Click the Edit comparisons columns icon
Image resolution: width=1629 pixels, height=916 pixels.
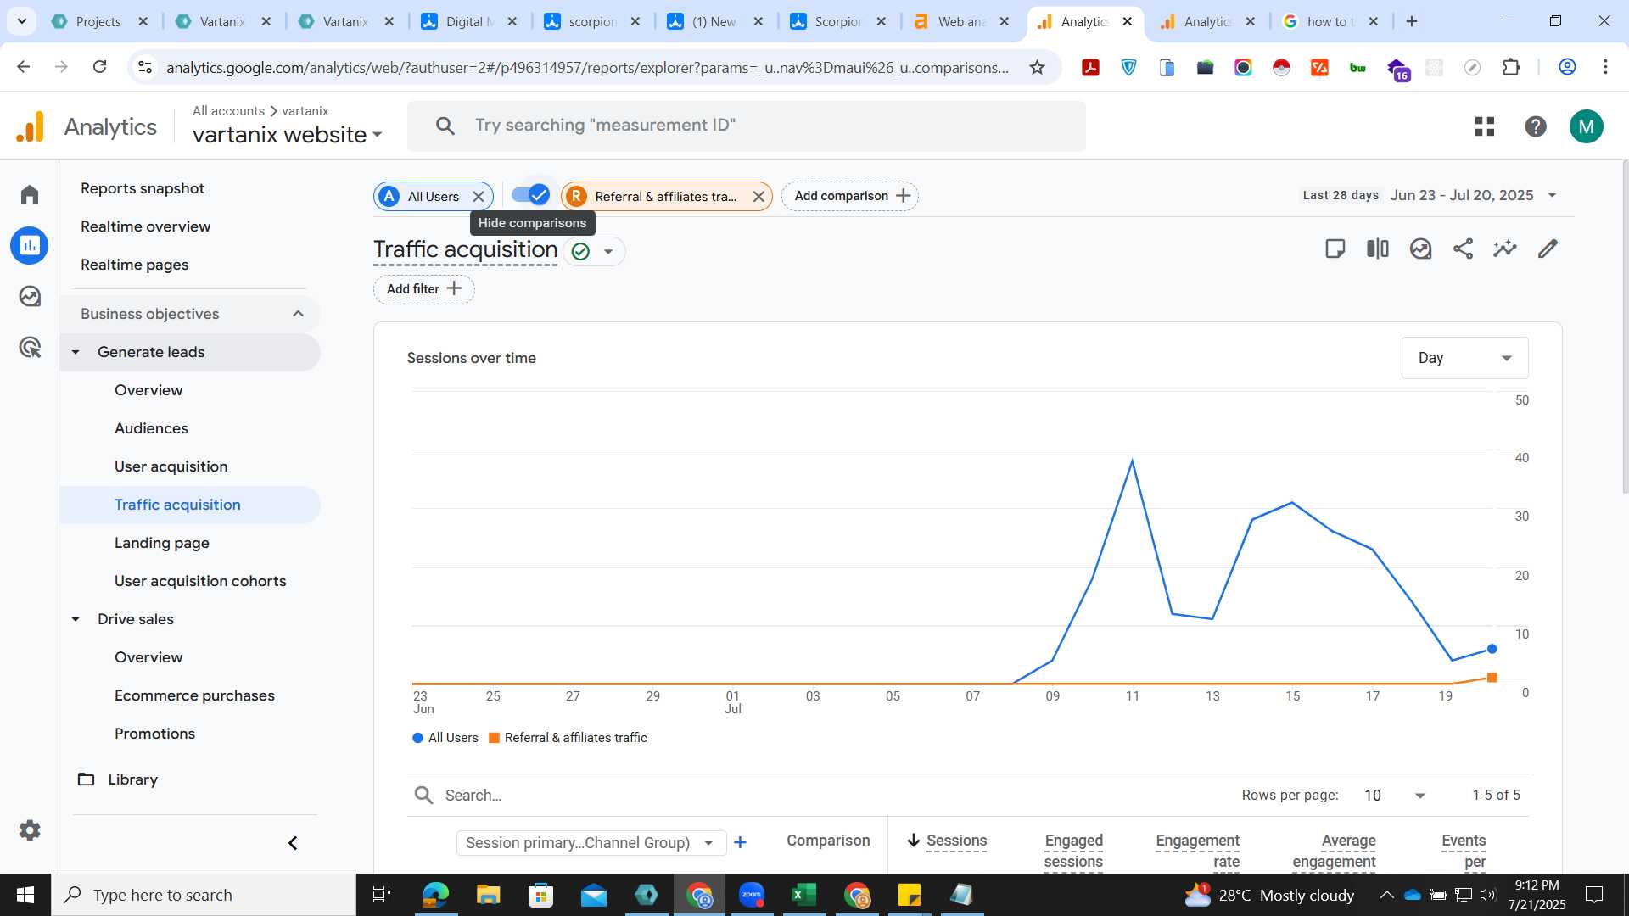(x=1378, y=249)
